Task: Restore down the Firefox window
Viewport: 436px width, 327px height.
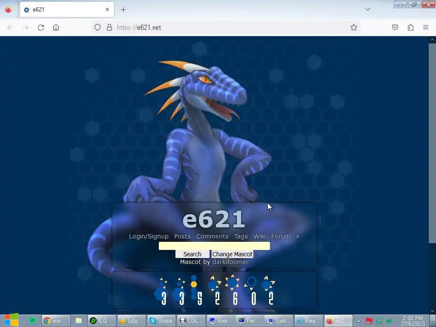Action: coord(414,4)
